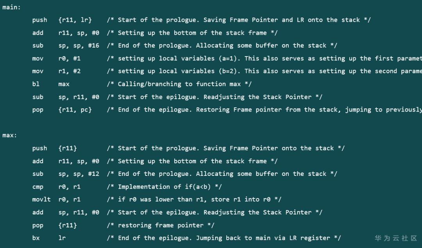Click the movlt r0, r1 instruction
This screenshot has width=422, height=248.
point(56,199)
